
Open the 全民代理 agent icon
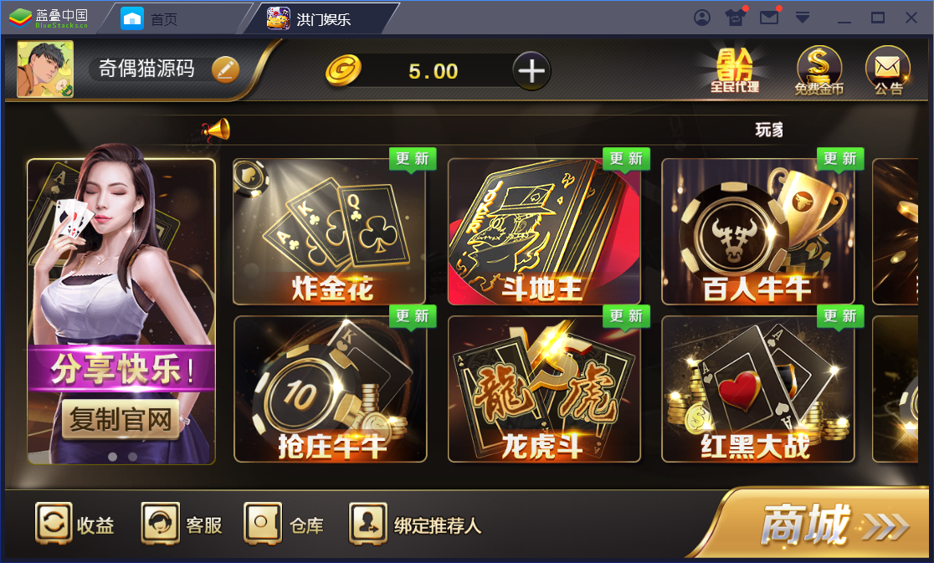pos(735,71)
